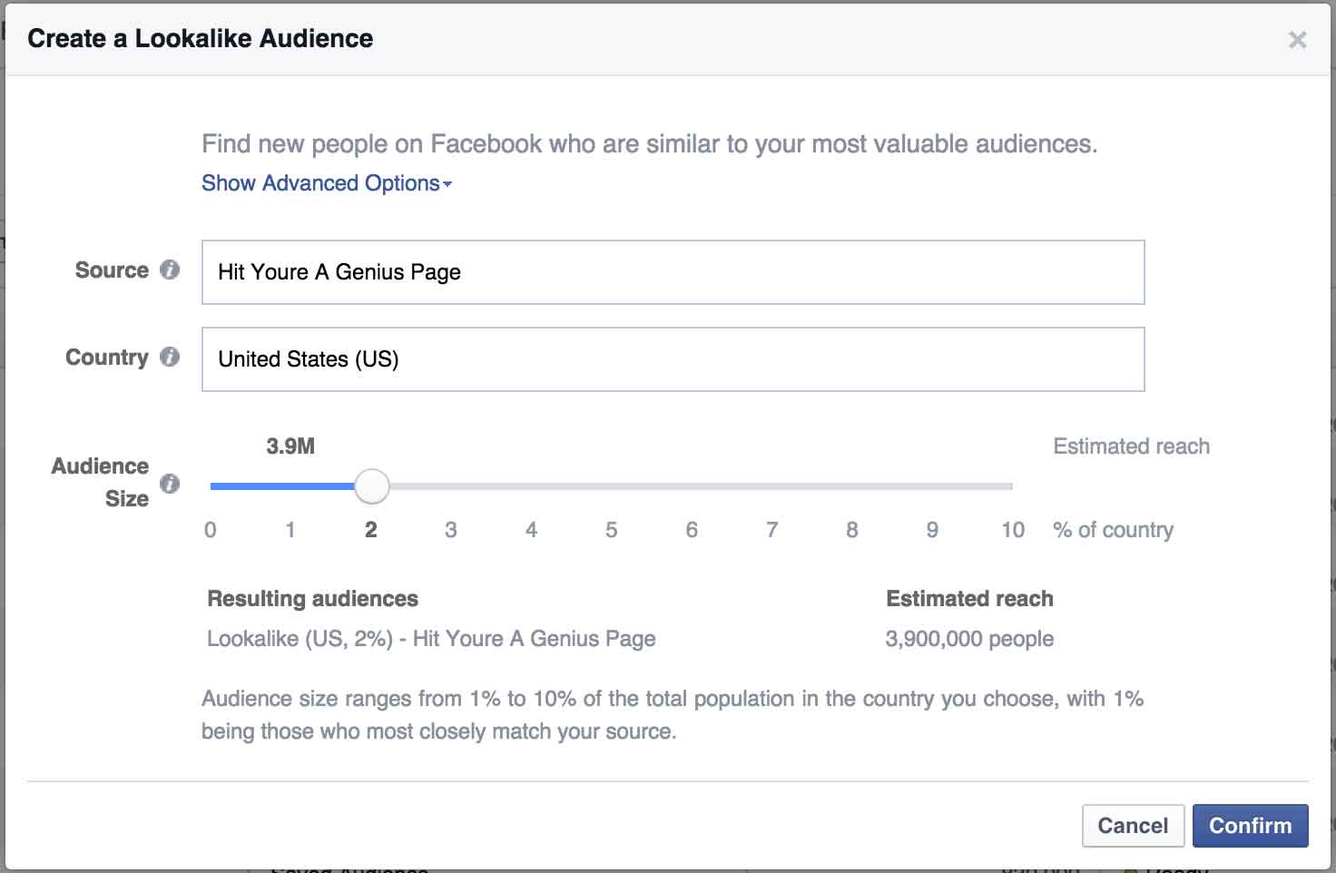This screenshot has height=873, width=1336.
Task: Click the resulting Lookalike audience name
Action: pyautogui.click(x=431, y=639)
